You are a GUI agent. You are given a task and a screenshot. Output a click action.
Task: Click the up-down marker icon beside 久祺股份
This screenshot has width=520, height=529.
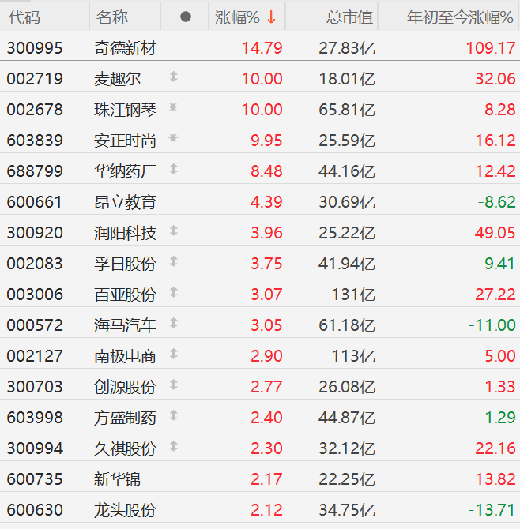pos(174,446)
